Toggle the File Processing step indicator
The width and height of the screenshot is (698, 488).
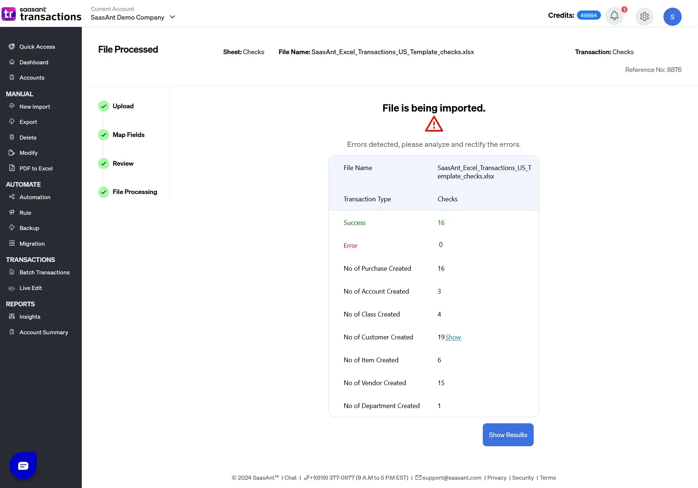[x=104, y=192]
